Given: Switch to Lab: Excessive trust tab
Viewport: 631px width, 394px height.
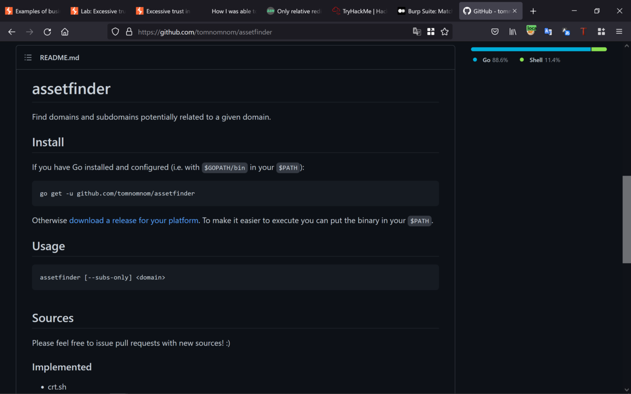Looking at the screenshot, I should pos(98,11).
